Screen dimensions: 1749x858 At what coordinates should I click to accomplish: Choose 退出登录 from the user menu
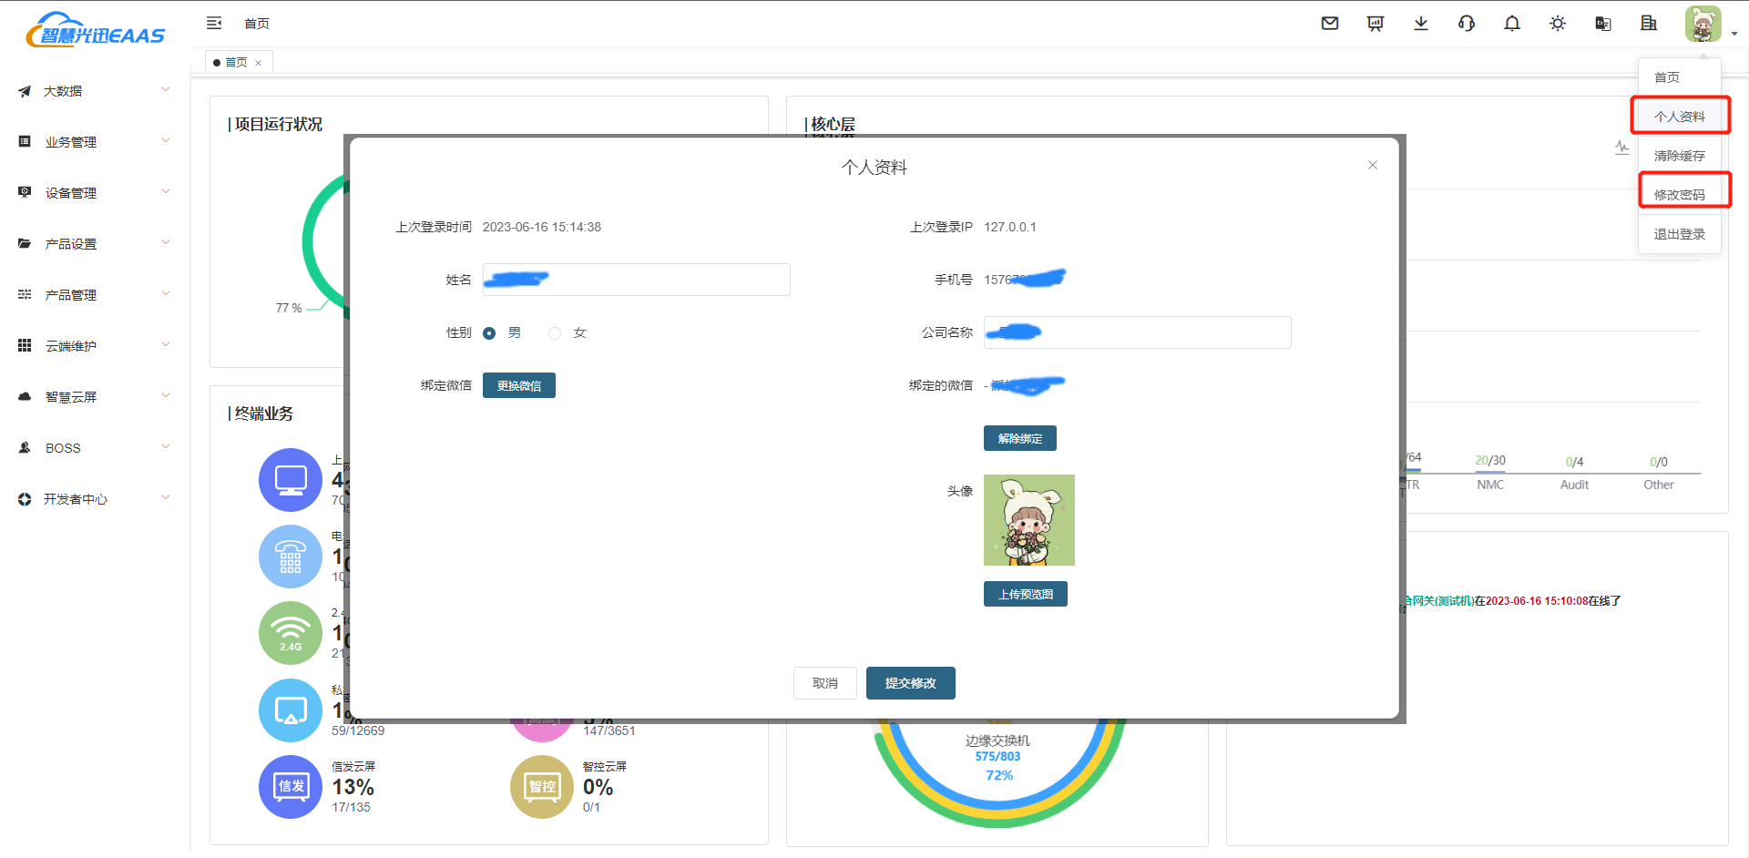(x=1679, y=234)
